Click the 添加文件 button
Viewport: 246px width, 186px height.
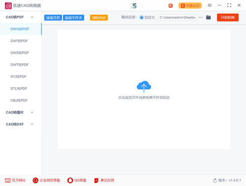[x=53, y=18]
